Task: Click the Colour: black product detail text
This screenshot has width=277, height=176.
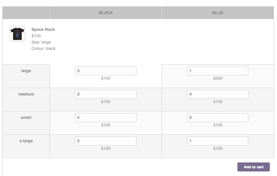Action: [x=43, y=48]
